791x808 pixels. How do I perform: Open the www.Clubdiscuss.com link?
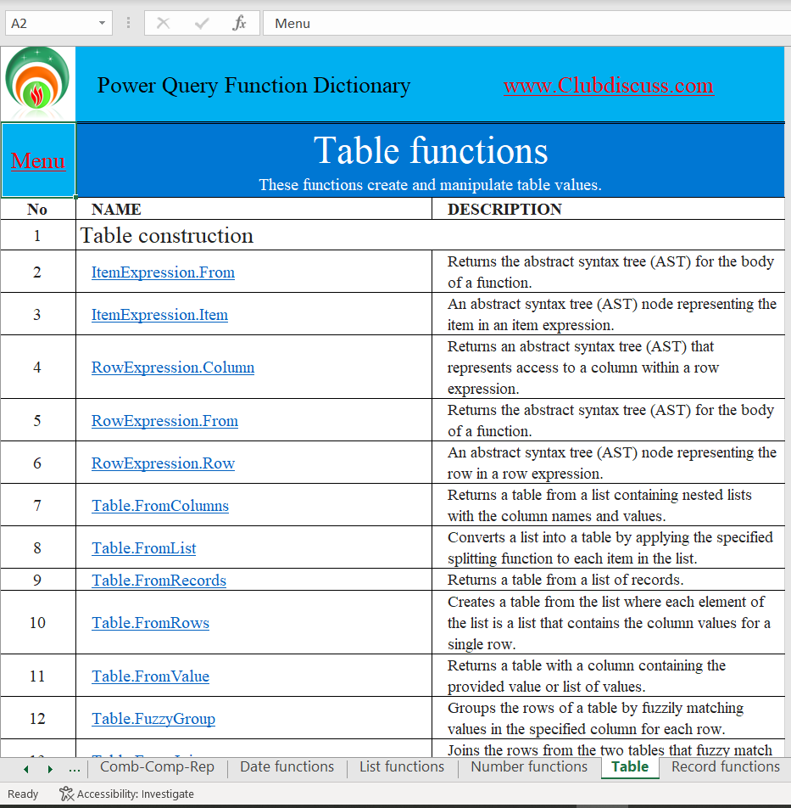click(x=609, y=85)
